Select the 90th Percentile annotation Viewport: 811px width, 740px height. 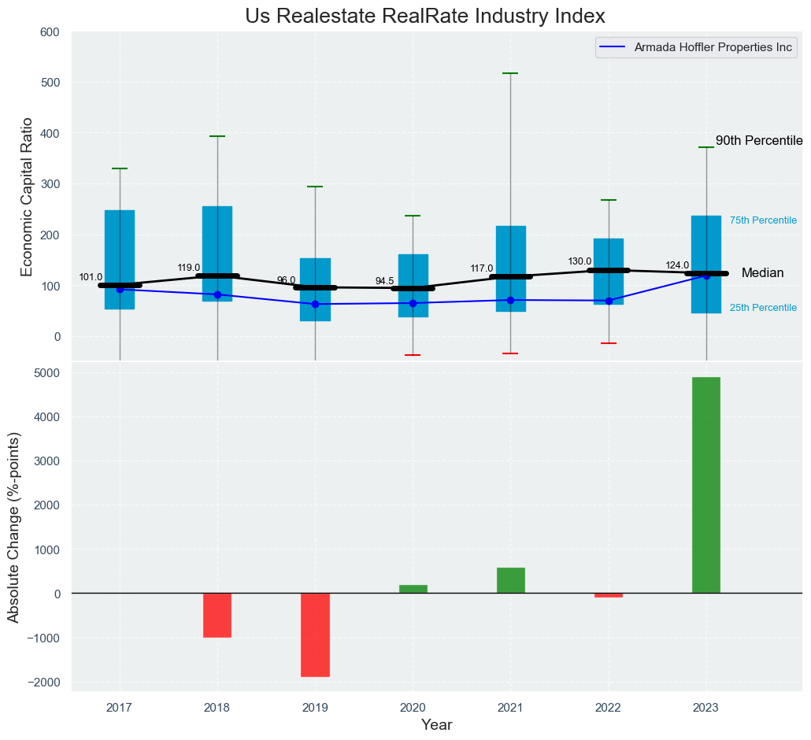point(758,141)
